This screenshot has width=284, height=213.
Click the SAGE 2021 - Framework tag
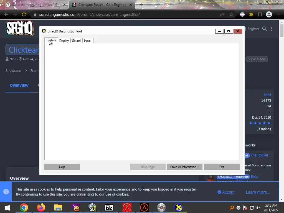tap(233, 177)
